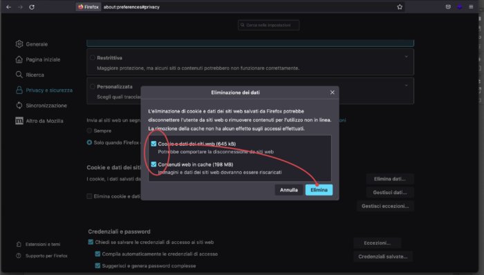
Task: Uncheck Cookie e dati dei siti web
Action: (153, 144)
